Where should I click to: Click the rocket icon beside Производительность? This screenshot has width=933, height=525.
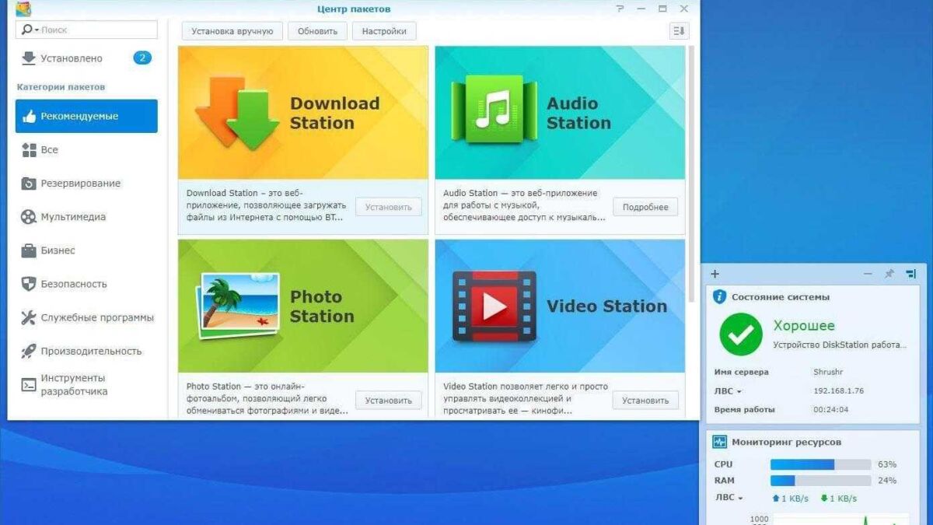pyautogui.click(x=29, y=351)
